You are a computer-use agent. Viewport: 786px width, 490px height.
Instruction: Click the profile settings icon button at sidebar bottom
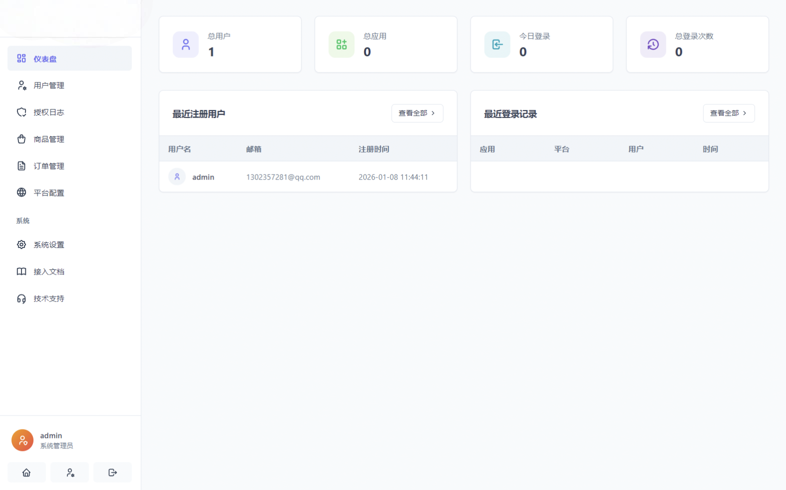coord(70,472)
